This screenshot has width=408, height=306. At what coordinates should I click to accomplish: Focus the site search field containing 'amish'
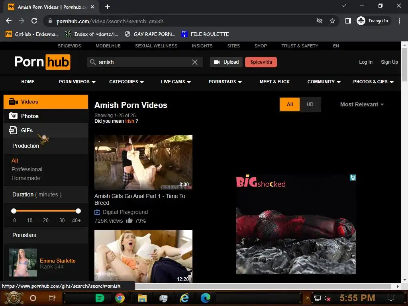pyautogui.click(x=144, y=62)
